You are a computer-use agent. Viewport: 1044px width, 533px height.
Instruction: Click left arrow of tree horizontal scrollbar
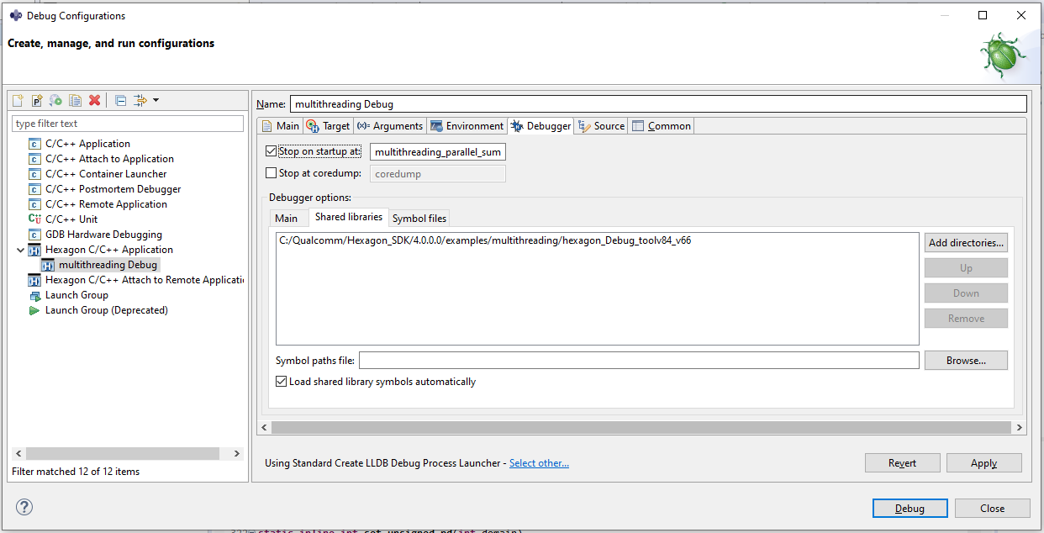coord(17,453)
